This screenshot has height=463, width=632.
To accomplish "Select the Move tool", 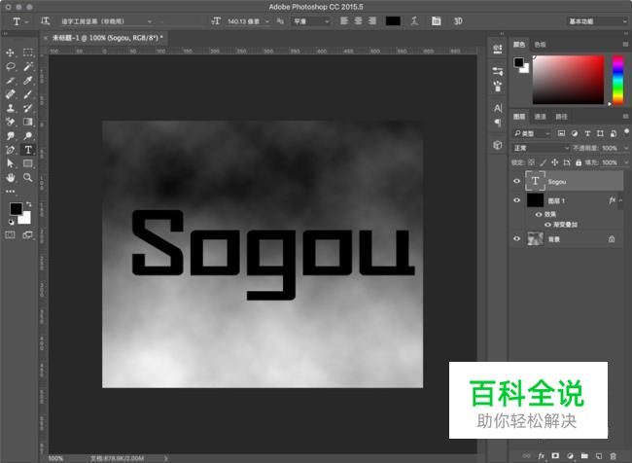I will 10,53.
